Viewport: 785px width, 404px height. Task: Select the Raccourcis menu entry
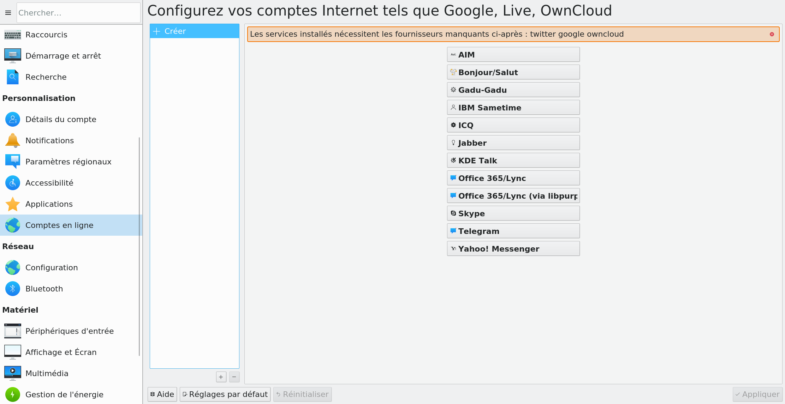click(71, 35)
